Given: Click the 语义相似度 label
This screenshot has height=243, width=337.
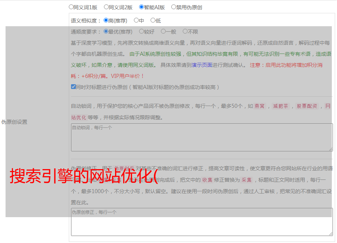Looking at the screenshot, I should (x=86, y=21).
